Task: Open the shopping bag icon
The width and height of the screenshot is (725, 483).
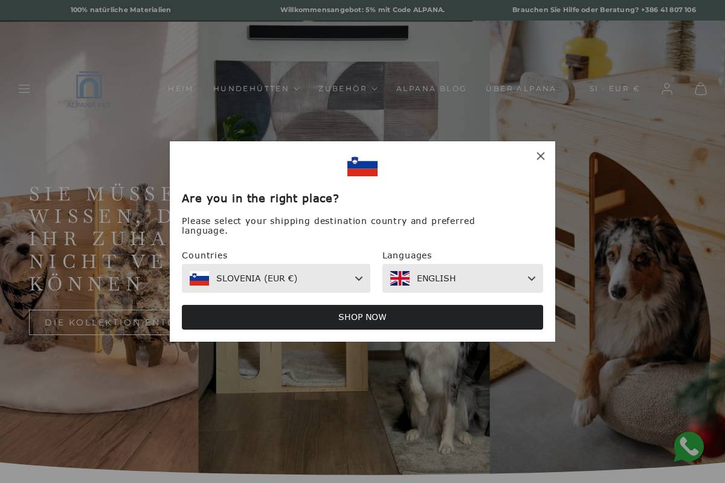Action: coord(701,89)
